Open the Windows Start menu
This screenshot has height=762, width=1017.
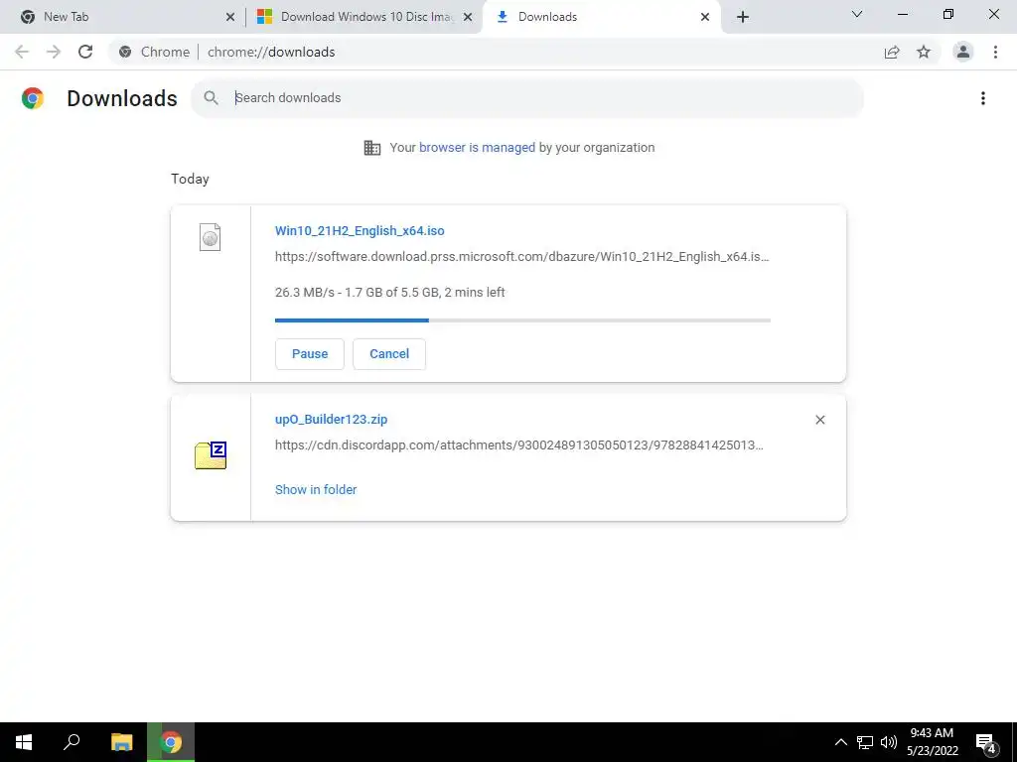point(24,742)
